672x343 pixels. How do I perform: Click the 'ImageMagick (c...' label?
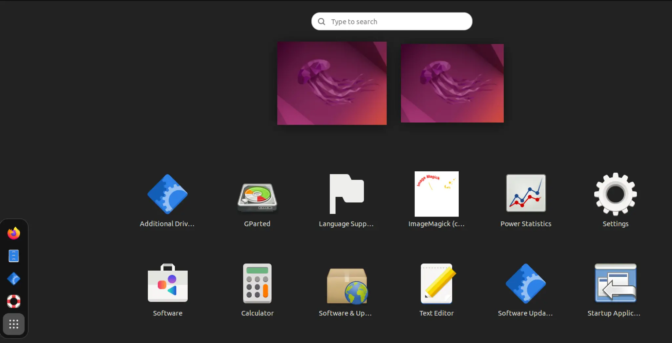(436, 224)
